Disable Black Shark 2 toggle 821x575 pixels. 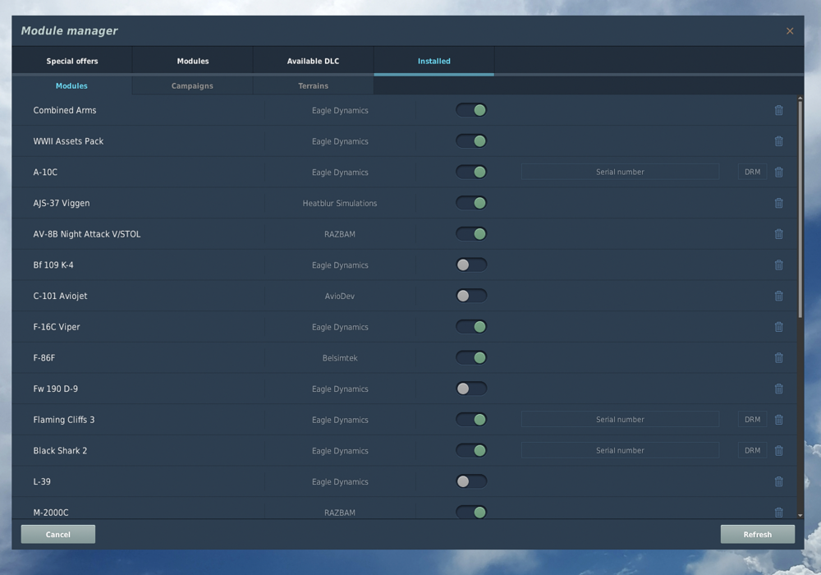point(471,450)
